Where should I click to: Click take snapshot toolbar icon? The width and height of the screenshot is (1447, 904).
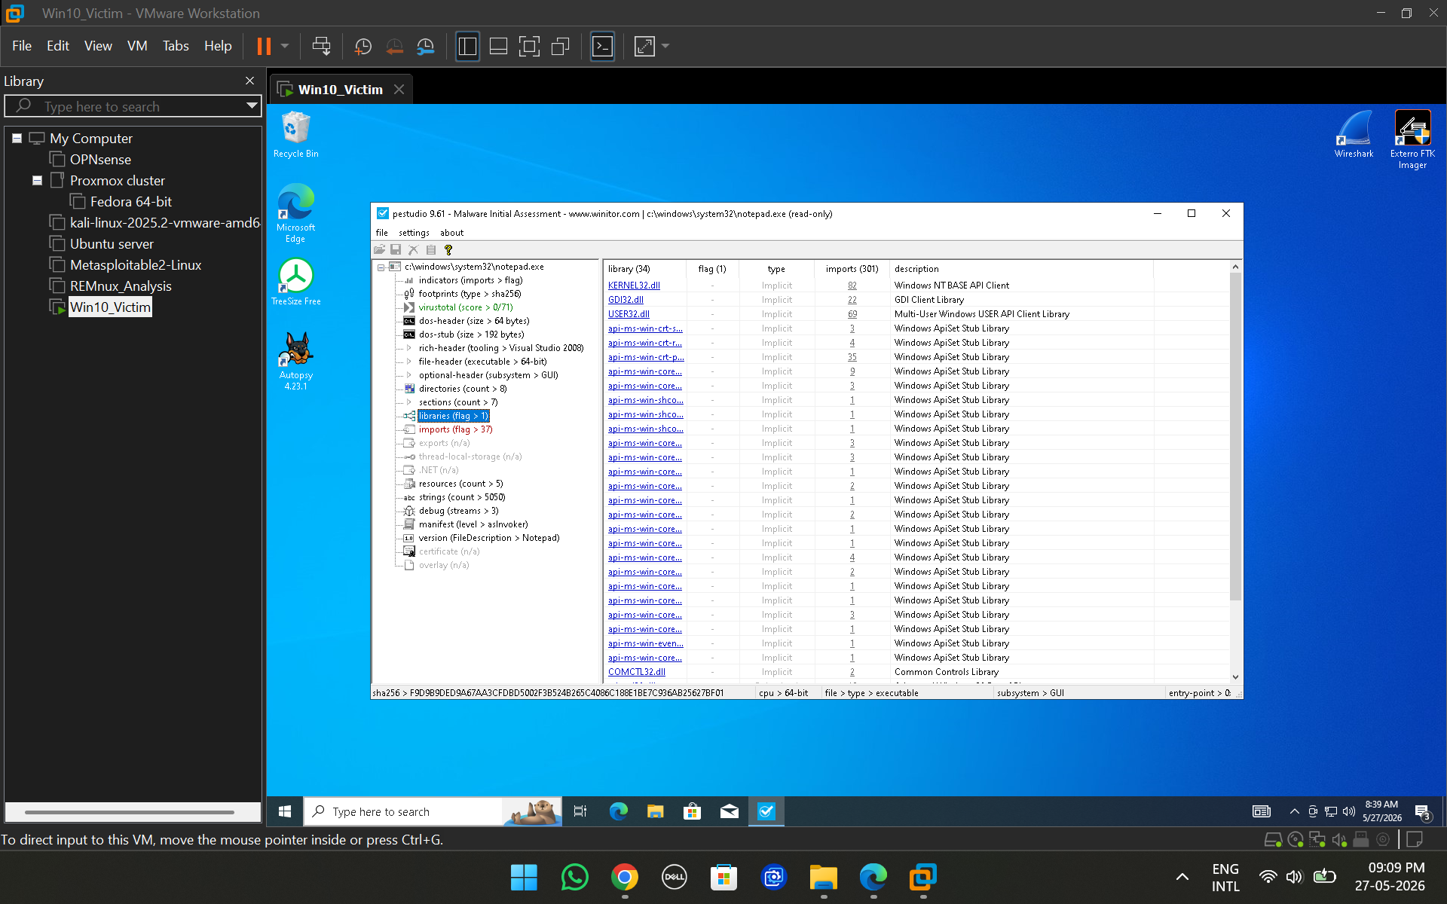[x=363, y=46]
